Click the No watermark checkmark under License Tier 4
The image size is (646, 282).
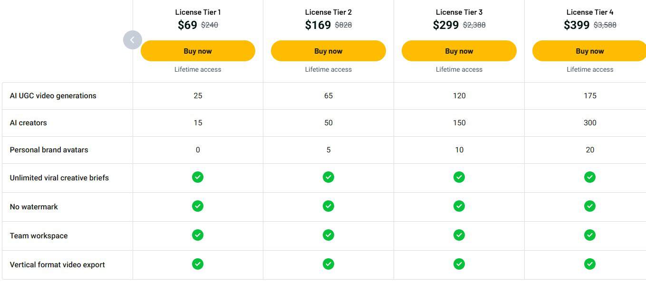pyautogui.click(x=589, y=206)
